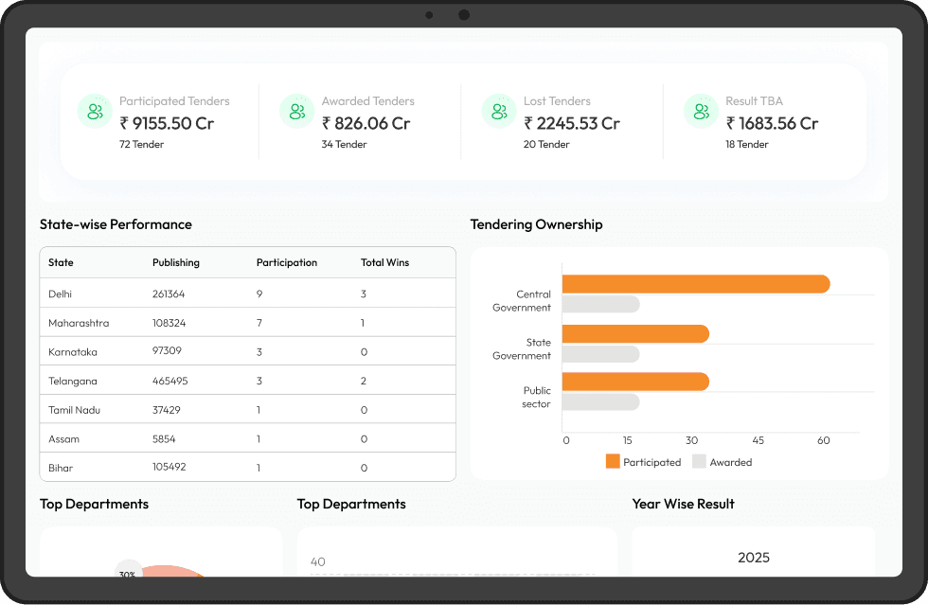
Task: Select 2025 in Year Wise Result
Action: [753, 558]
